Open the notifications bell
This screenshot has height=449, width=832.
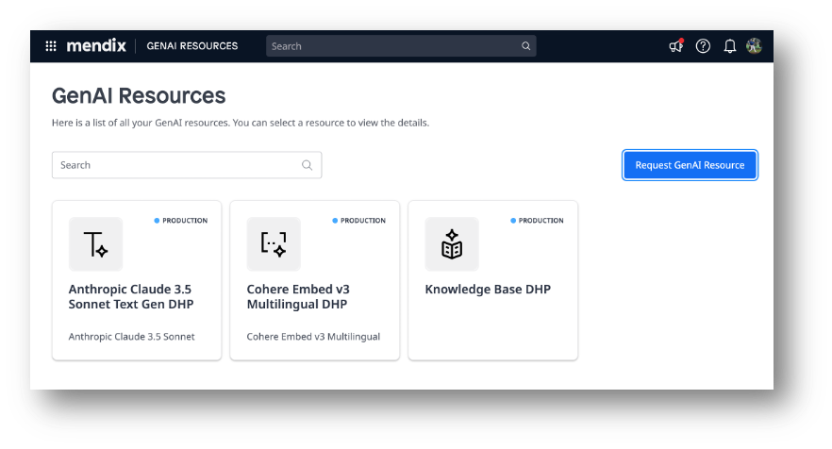[730, 46]
